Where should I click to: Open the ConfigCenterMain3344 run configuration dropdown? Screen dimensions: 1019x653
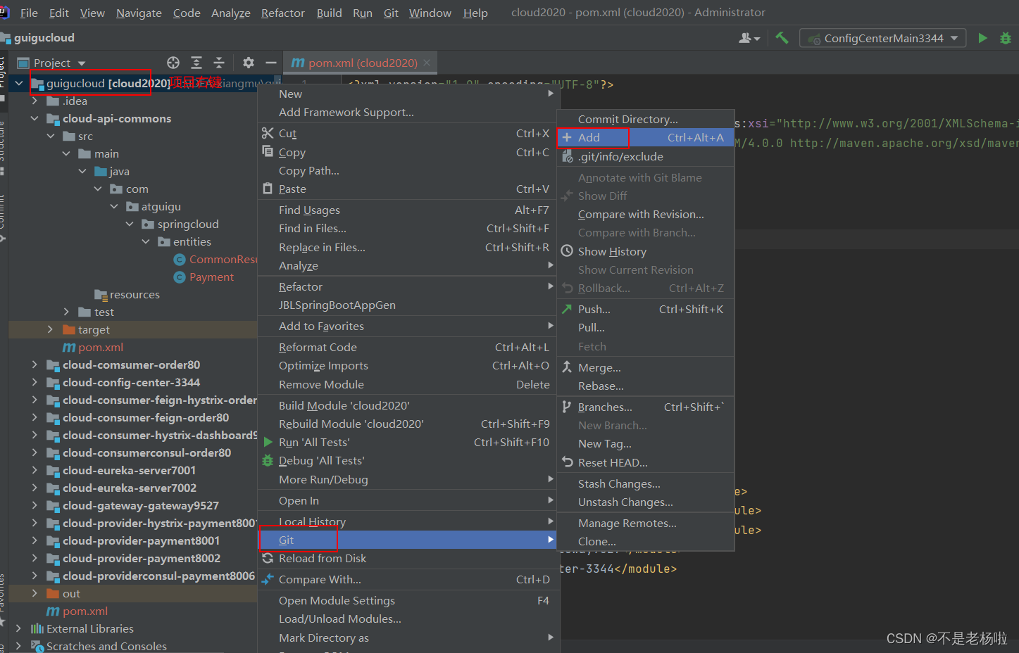882,38
